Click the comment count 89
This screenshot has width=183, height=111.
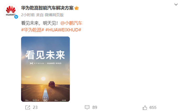coord(95,107)
